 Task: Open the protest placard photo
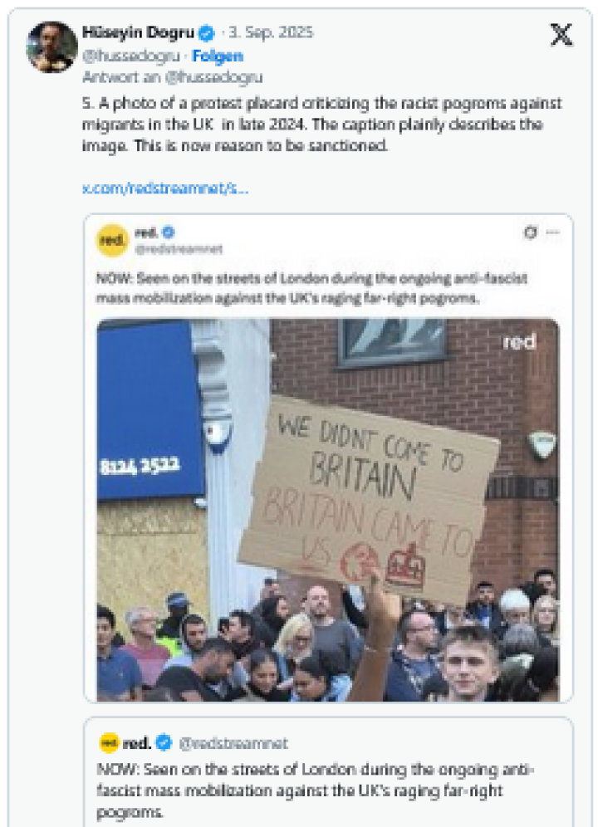328,510
